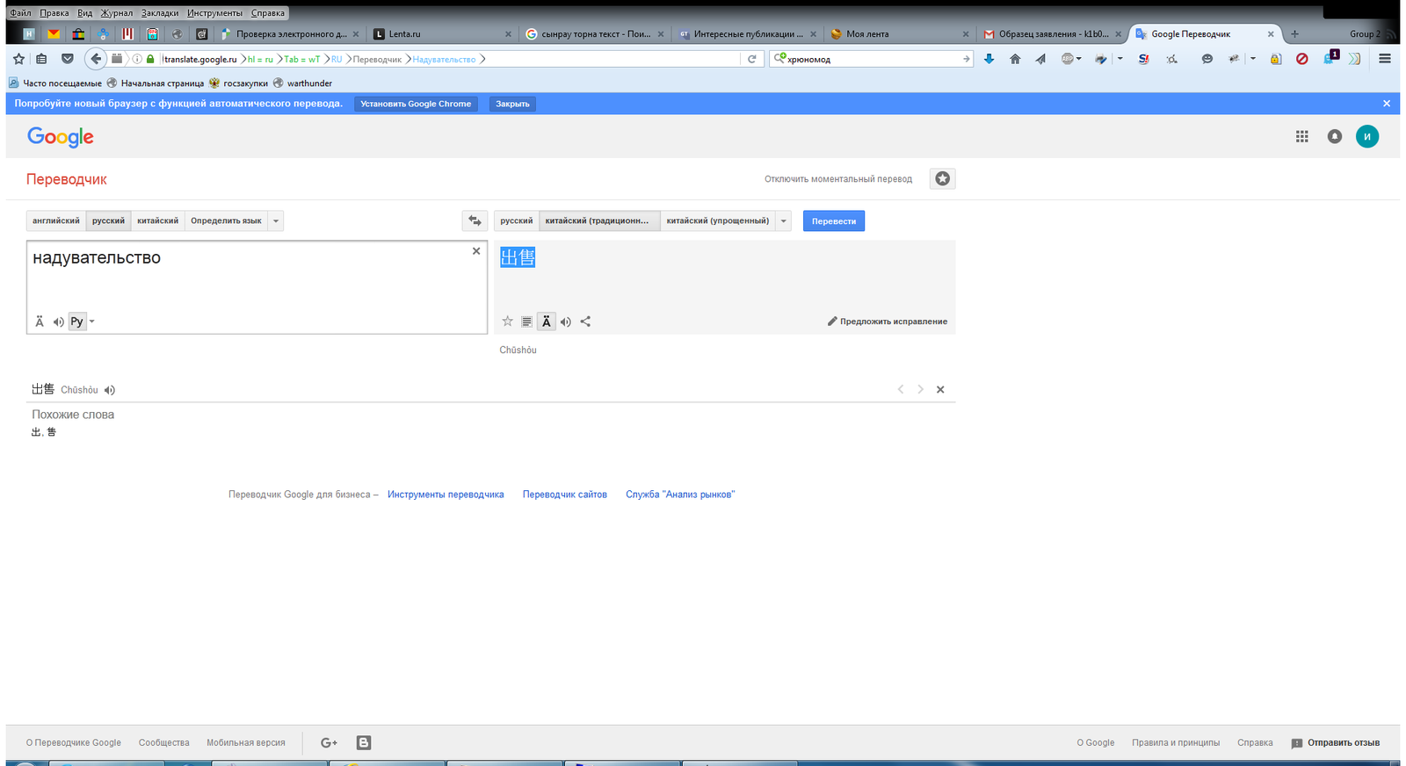Open Переводчик сайтов link

click(x=565, y=495)
